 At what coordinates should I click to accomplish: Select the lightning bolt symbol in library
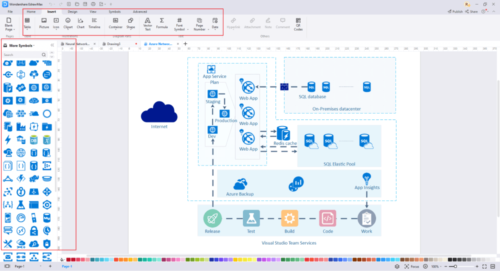(8, 139)
